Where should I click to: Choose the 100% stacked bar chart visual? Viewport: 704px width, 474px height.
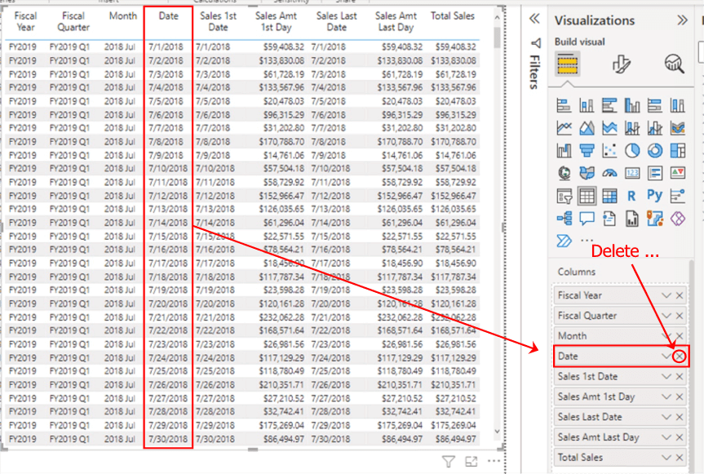[654, 105]
